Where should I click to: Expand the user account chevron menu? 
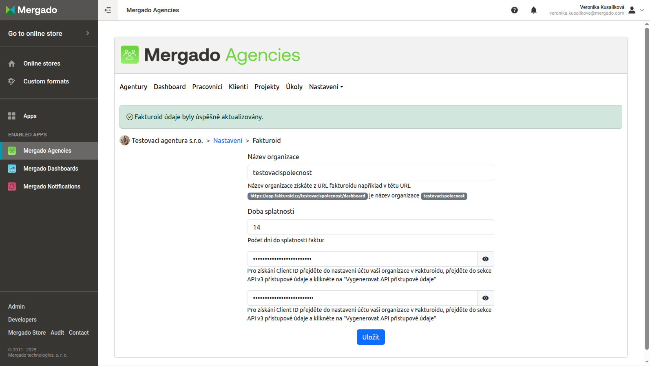642,10
